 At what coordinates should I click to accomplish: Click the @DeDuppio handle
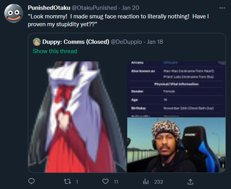point(126,42)
